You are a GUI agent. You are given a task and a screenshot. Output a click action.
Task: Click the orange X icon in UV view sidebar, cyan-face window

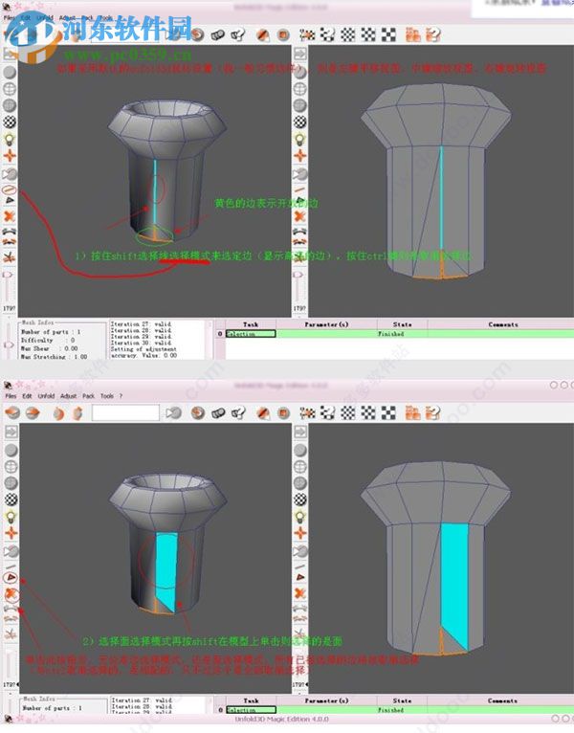click(300, 594)
